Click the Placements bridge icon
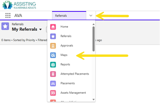Image resolution: width=160 pixels, height=105 pixels. 53,83
